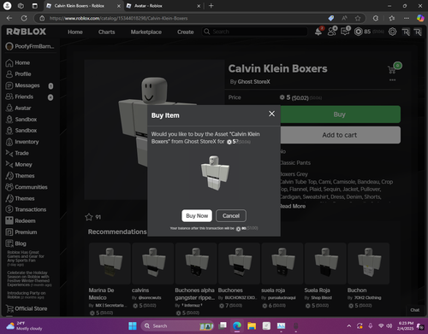Open the three-dots item options menu

click(393, 80)
